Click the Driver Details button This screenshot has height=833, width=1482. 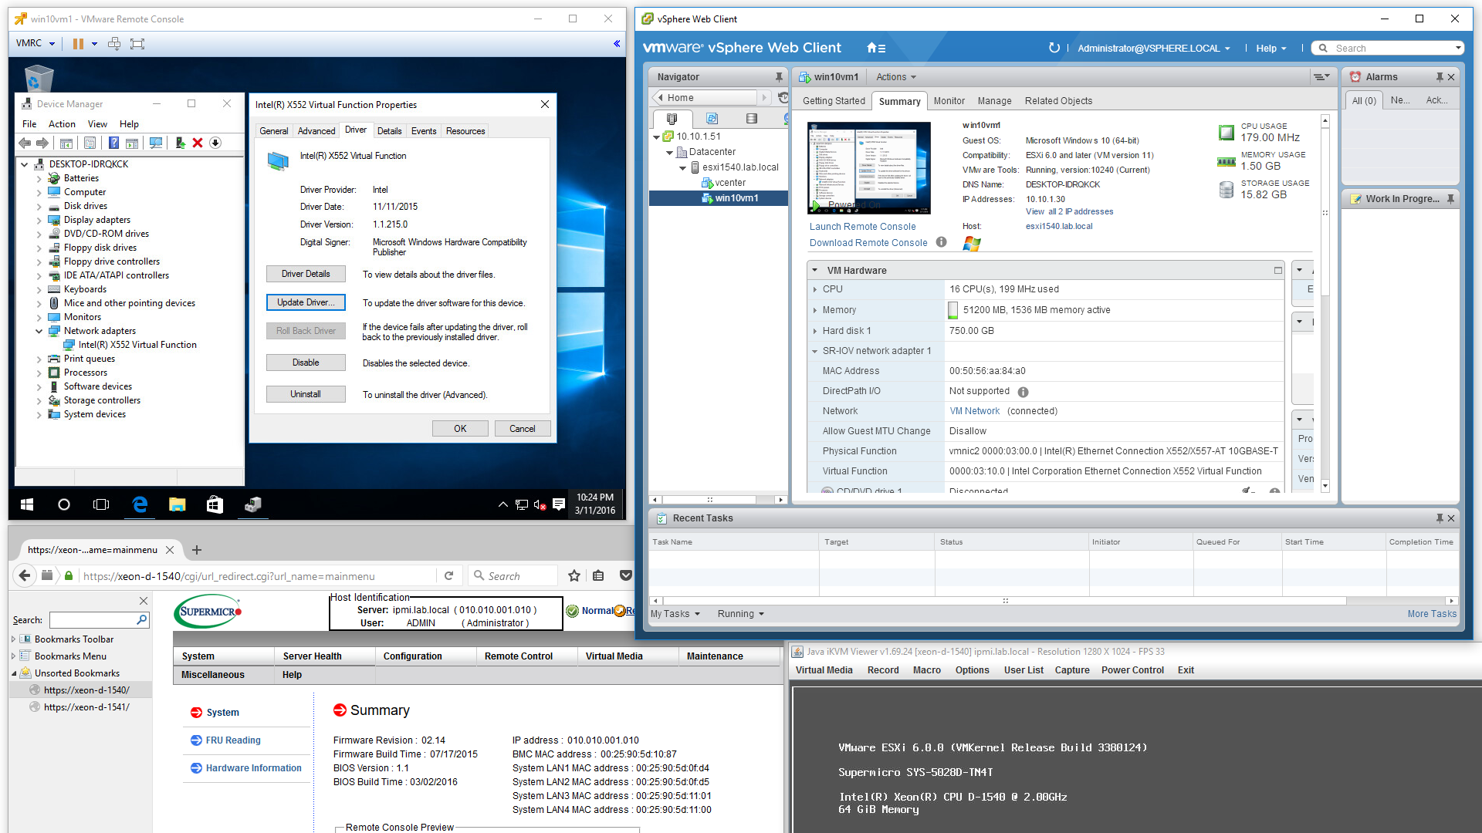[306, 274]
